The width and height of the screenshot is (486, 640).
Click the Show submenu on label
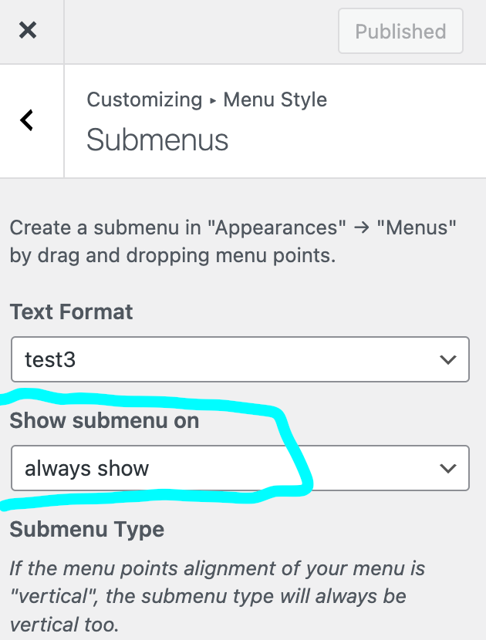pos(104,420)
